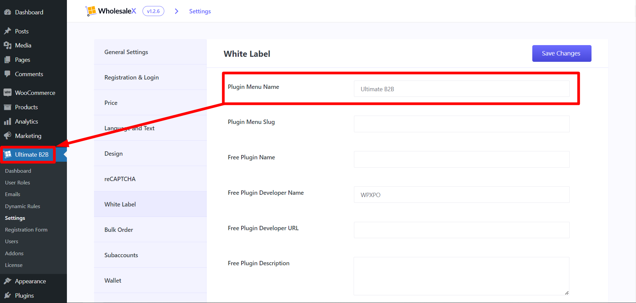Select the Language and Text tab
The width and height of the screenshot is (636, 303).
point(150,128)
